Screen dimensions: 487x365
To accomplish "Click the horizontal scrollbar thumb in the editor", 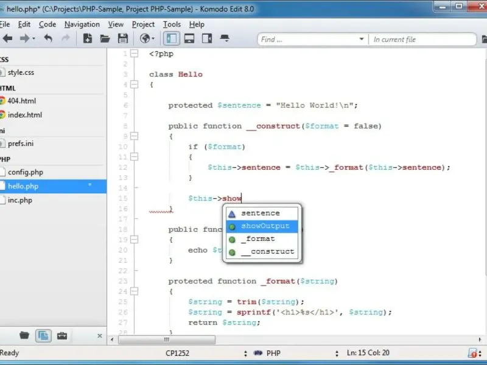I will click(x=166, y=339).
